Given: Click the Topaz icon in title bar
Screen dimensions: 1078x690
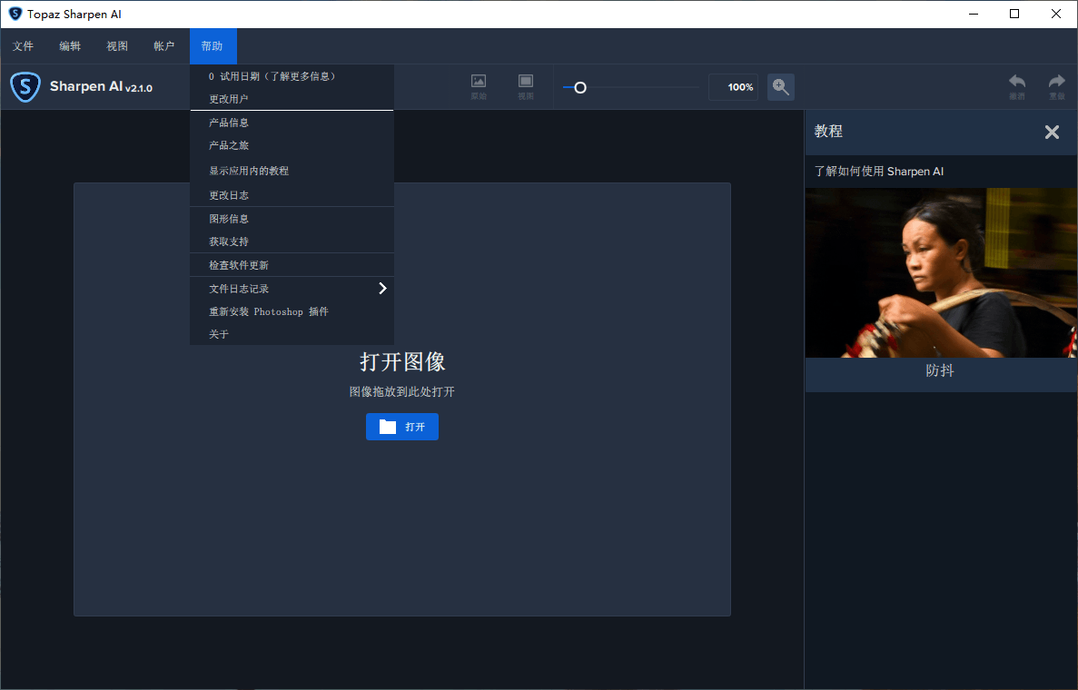Looking at the screenshot, I should [x=15, y=14].
